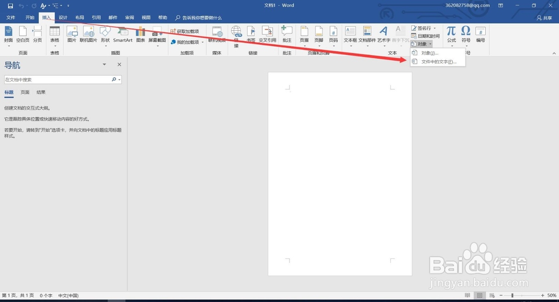Insert an online picture (联机图片)
Screen dimensions: 559x302
(x=88, y=35)
